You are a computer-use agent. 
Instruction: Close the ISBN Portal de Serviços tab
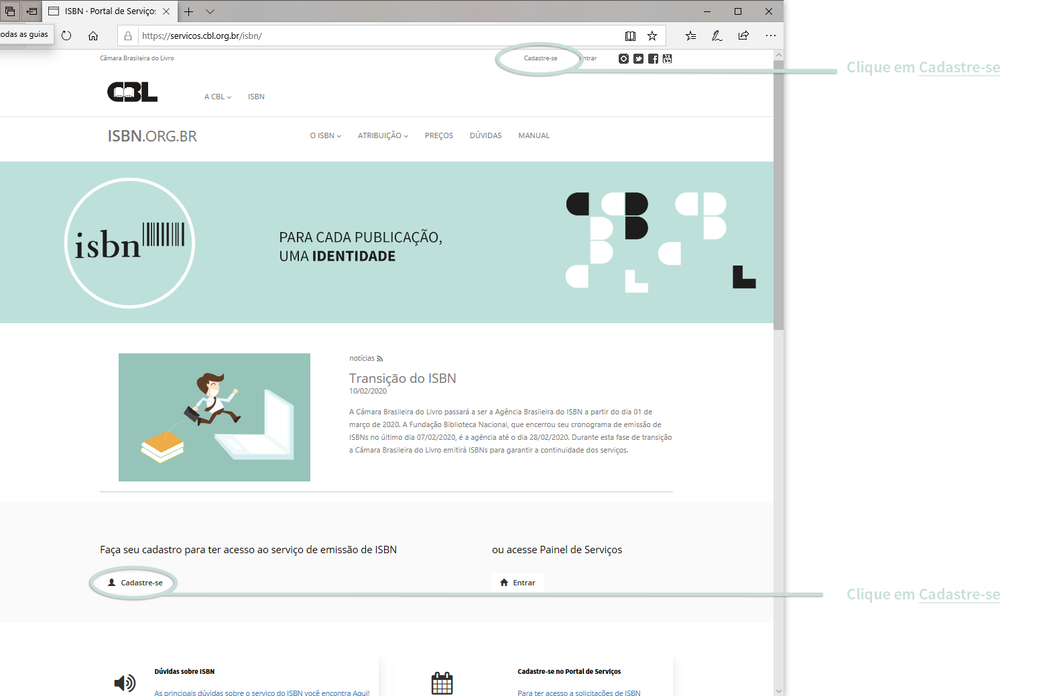click(166, 11)
